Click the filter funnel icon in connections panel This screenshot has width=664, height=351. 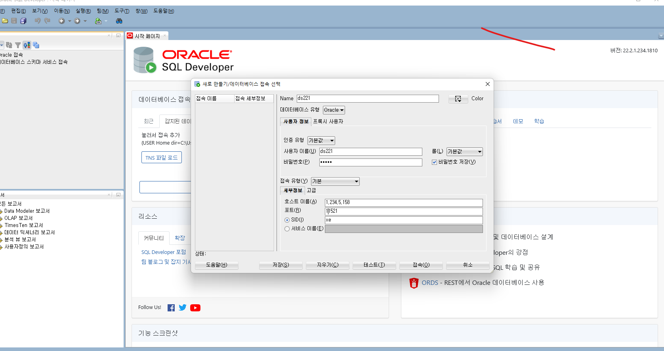(18, 45)
